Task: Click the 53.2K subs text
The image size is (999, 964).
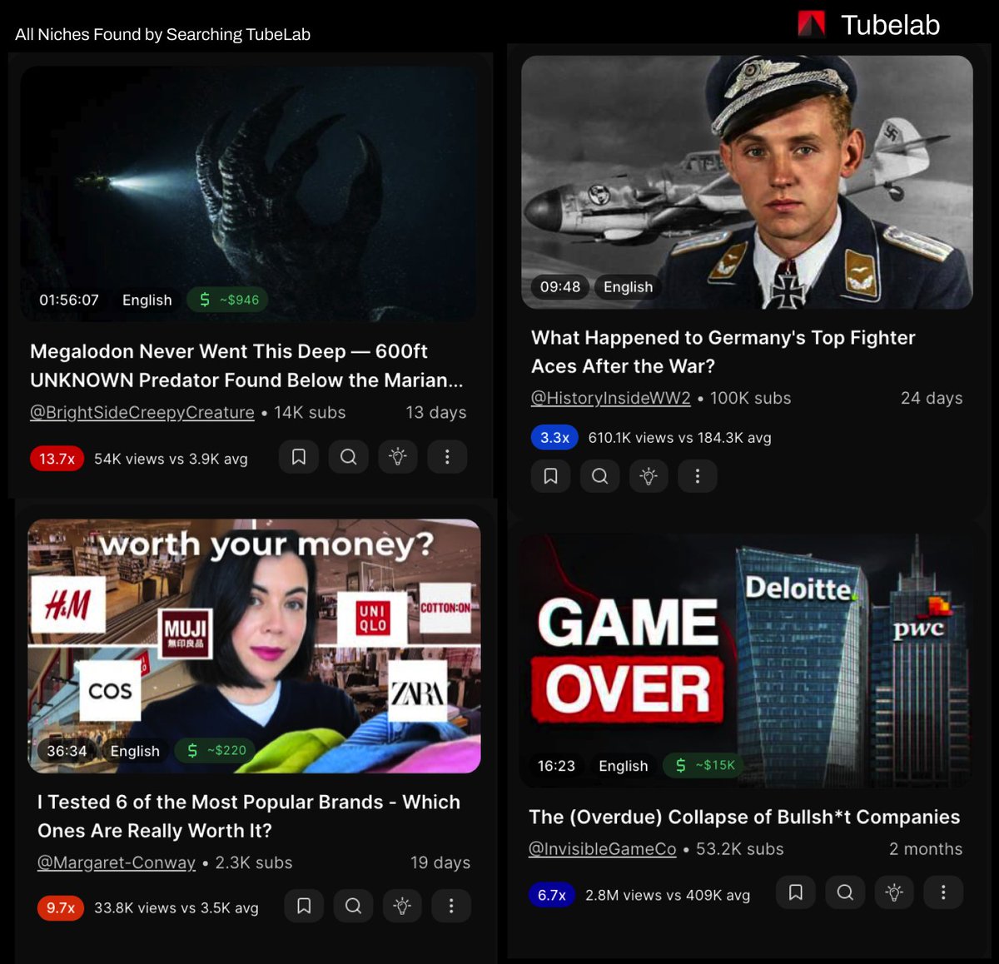Action: tap(740, 849)
